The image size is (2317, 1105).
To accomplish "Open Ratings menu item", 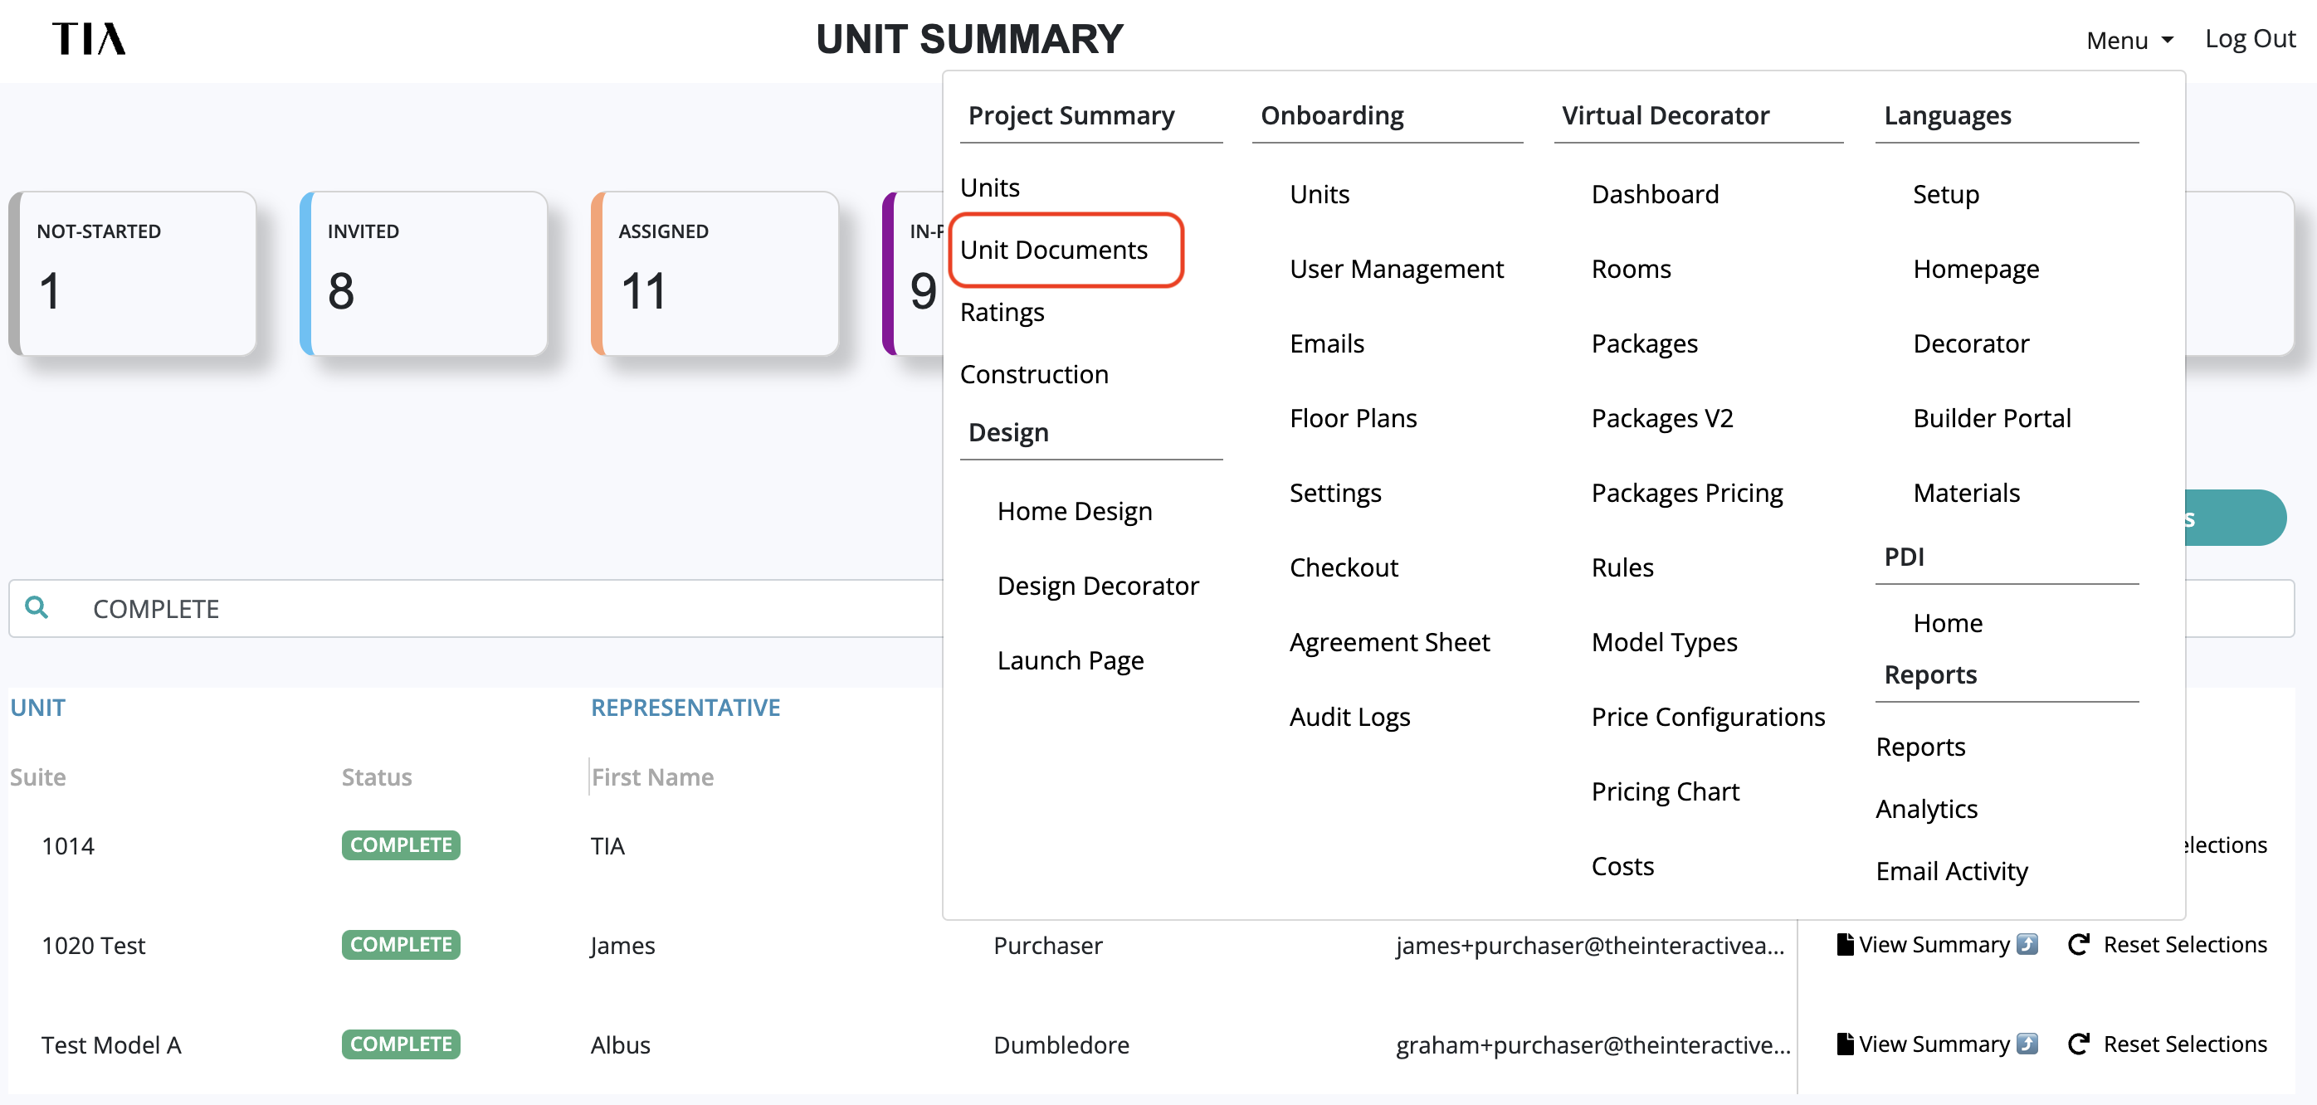I will click(1002, 312).
